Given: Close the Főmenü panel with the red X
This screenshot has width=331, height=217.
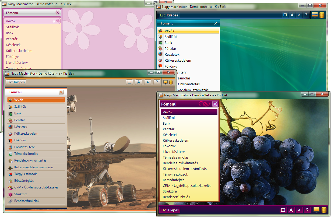Looking at the screenshot, I should point(61,92).
